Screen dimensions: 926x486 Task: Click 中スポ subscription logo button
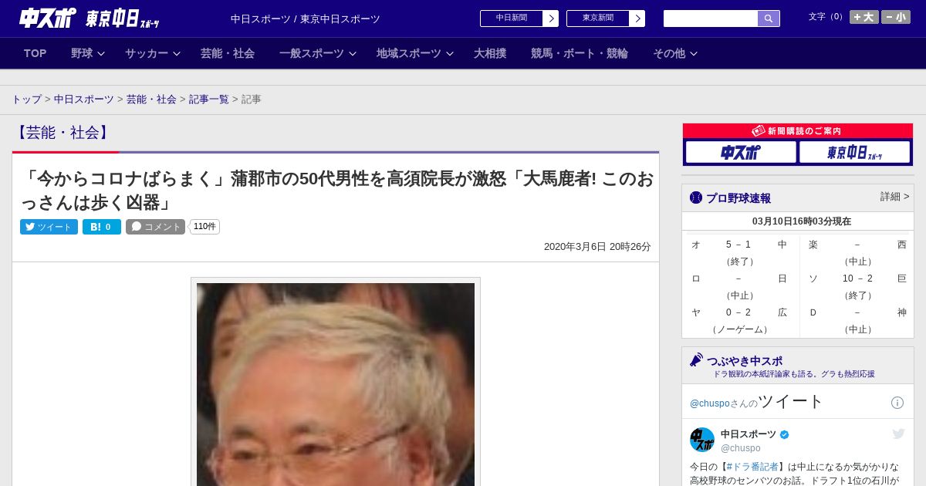coord(741,152)
